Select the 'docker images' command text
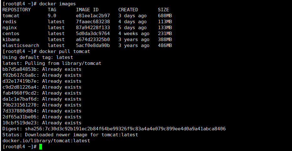The width and height of the screenshot is (292, 151). (57, 4)
